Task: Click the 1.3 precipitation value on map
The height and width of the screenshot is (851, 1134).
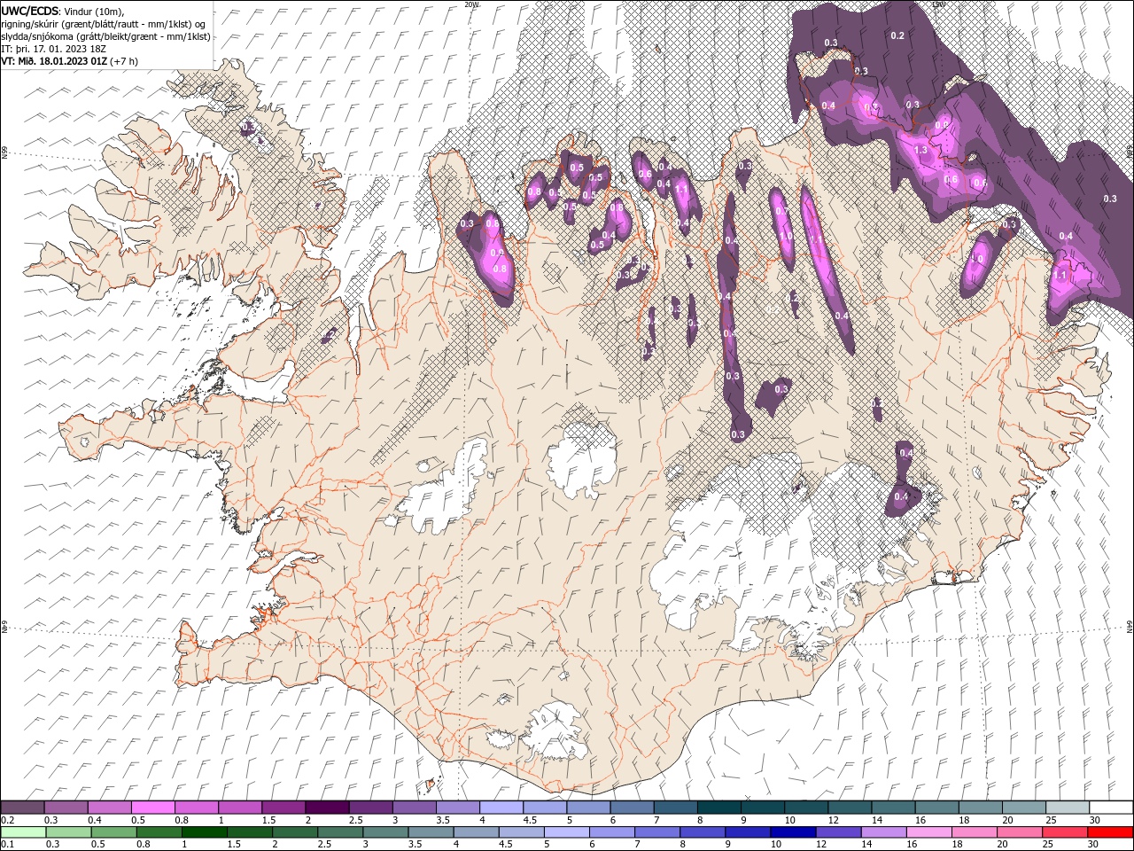Action: (x=920, y=150)
